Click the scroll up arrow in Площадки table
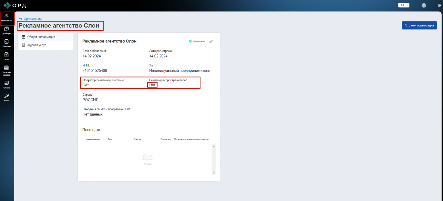This screenshot has height=201, width=443. point(214,146)
